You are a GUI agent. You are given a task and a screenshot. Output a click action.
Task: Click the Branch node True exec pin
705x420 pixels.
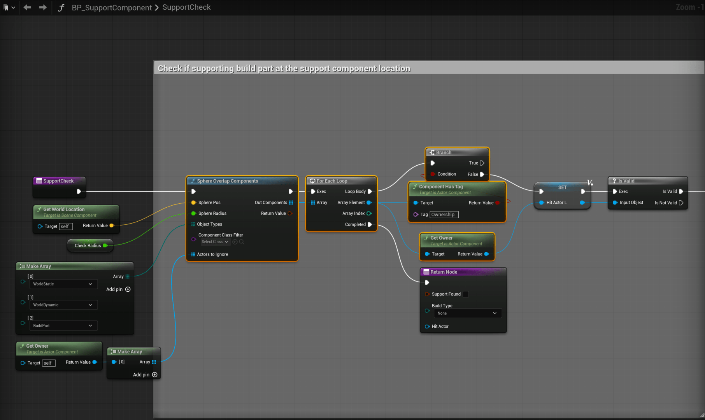pyautogui.click(x=482, y=163)
